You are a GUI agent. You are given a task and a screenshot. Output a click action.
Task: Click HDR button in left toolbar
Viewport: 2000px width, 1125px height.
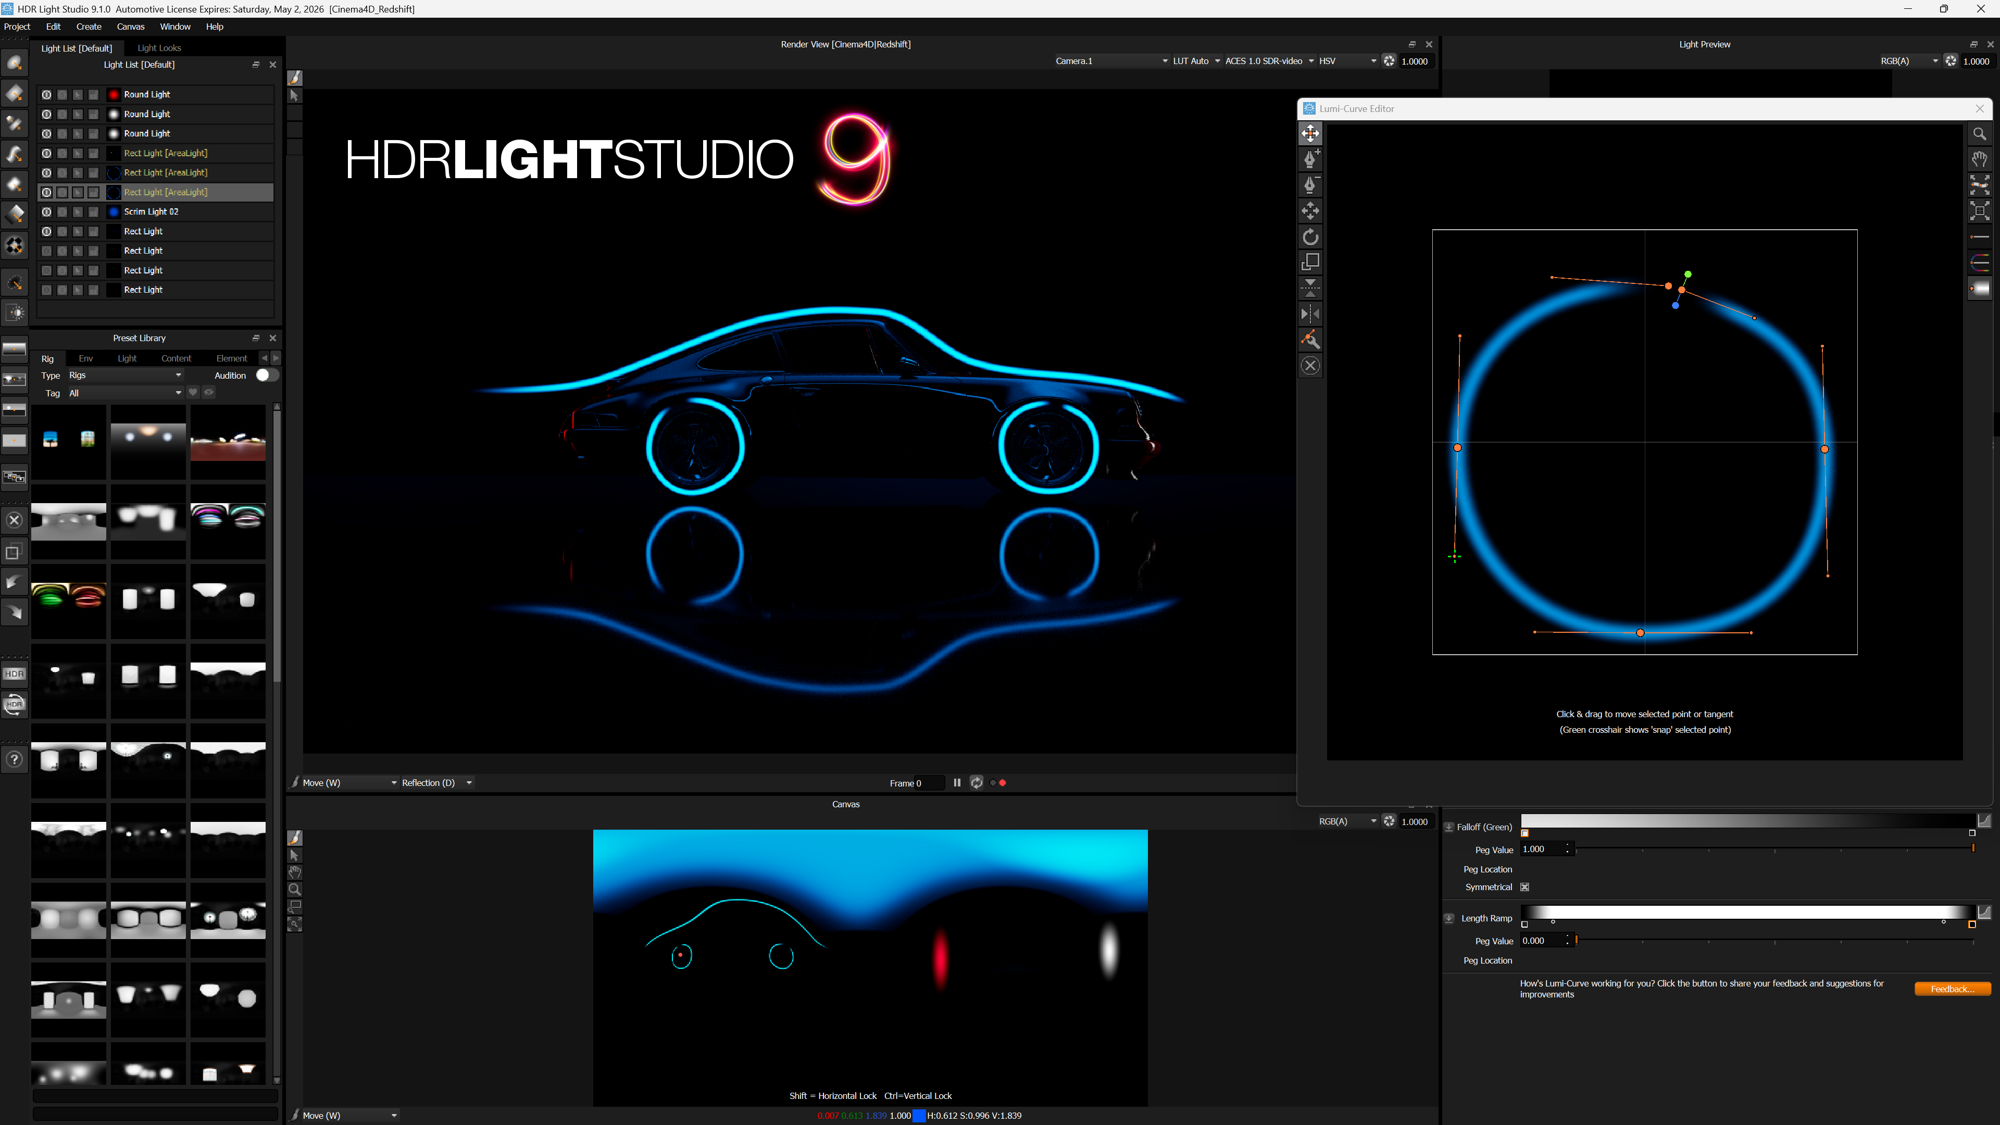(x=15, y=674)
